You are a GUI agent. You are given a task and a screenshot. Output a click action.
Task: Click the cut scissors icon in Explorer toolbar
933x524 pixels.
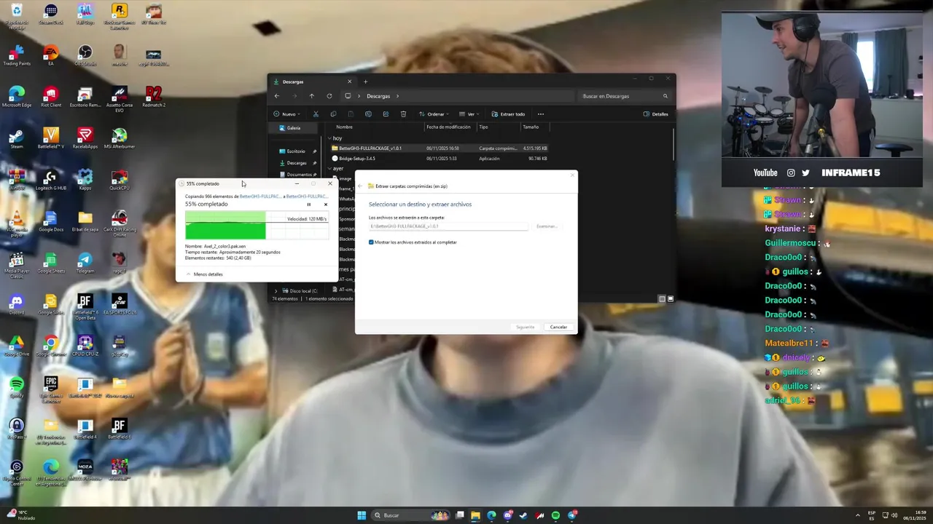[316, 114]
